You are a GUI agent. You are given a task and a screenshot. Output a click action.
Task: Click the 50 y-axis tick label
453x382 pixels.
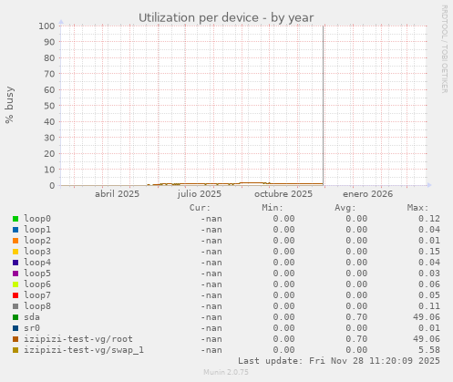(x=49, y=106)
